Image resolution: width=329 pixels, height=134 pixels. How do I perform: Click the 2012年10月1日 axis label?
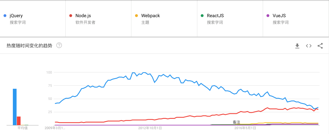pos(150,128)
